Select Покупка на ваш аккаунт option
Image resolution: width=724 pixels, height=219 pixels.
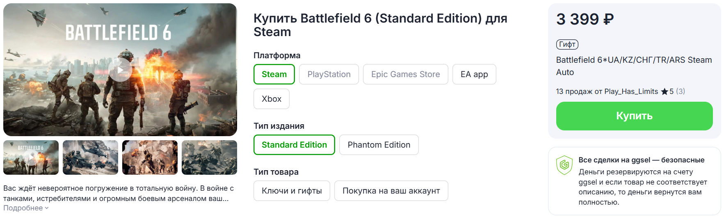[391, 191]
